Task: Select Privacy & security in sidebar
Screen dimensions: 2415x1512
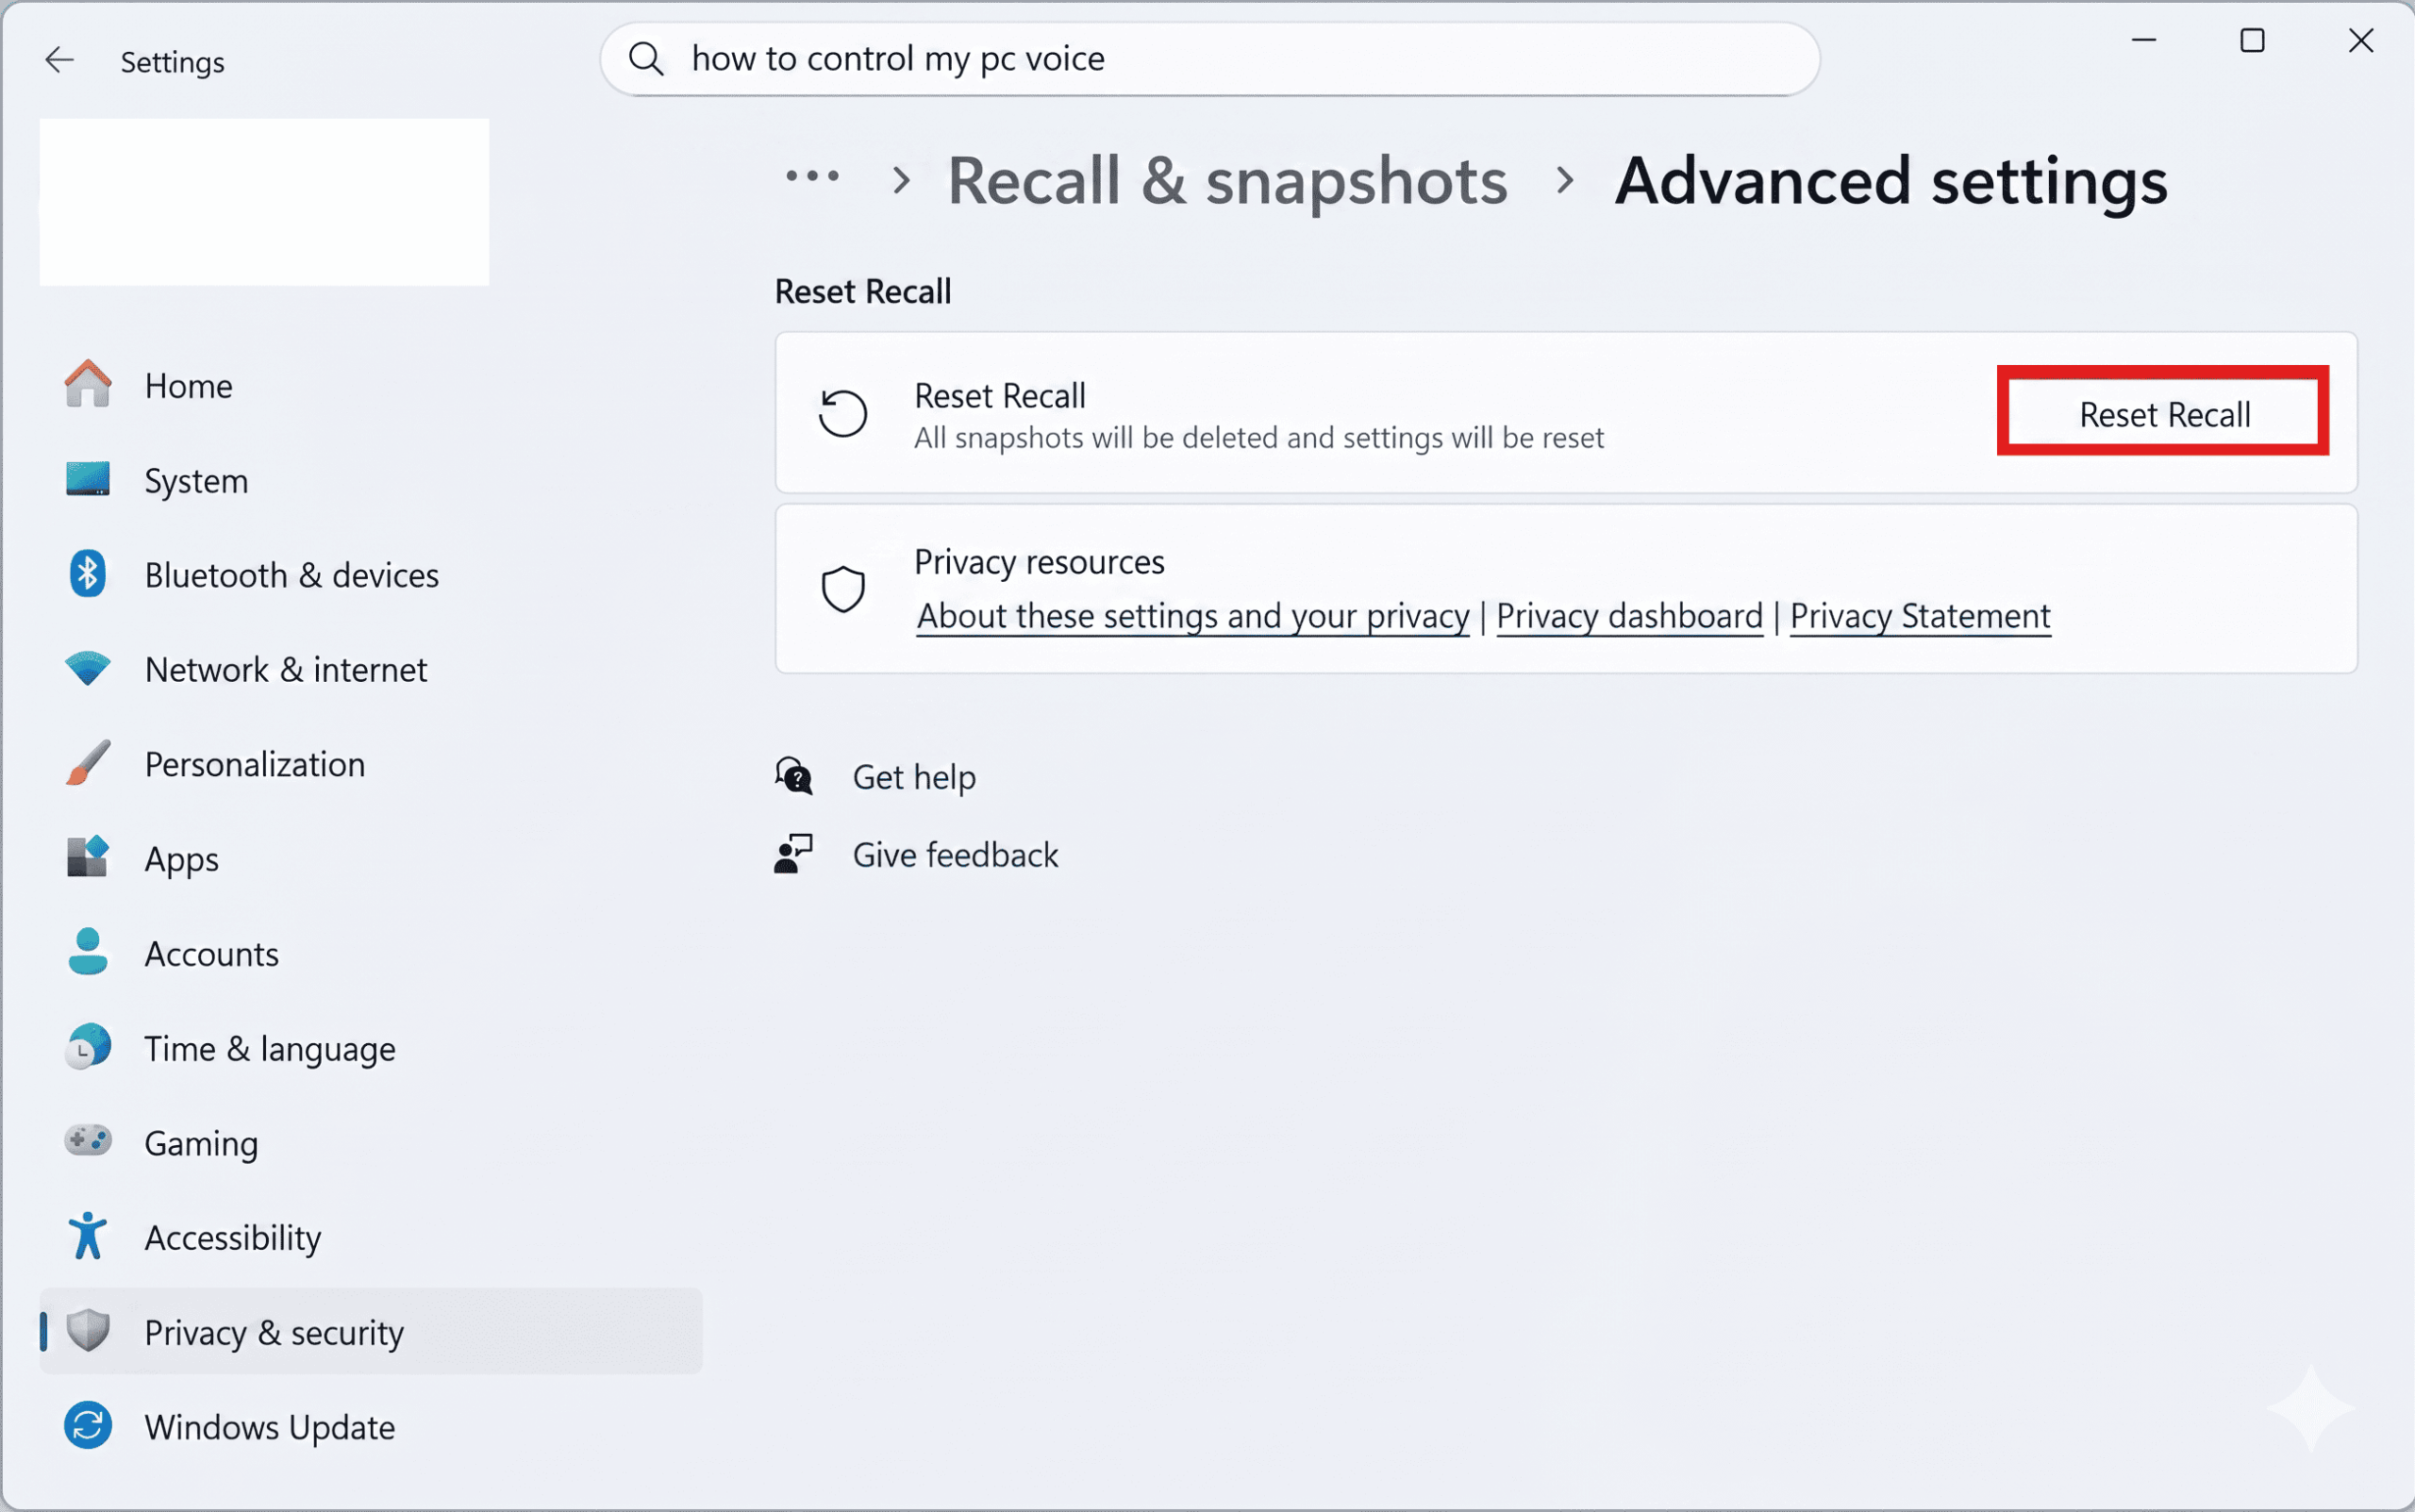Action: tap(274, 1332)
